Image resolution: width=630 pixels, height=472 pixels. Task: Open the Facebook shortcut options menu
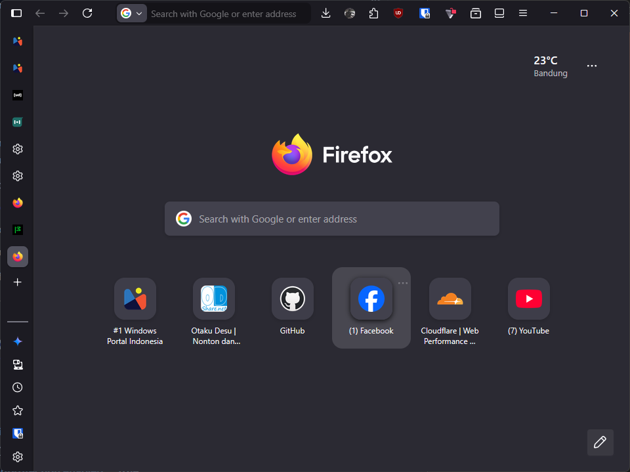(403, 283)
